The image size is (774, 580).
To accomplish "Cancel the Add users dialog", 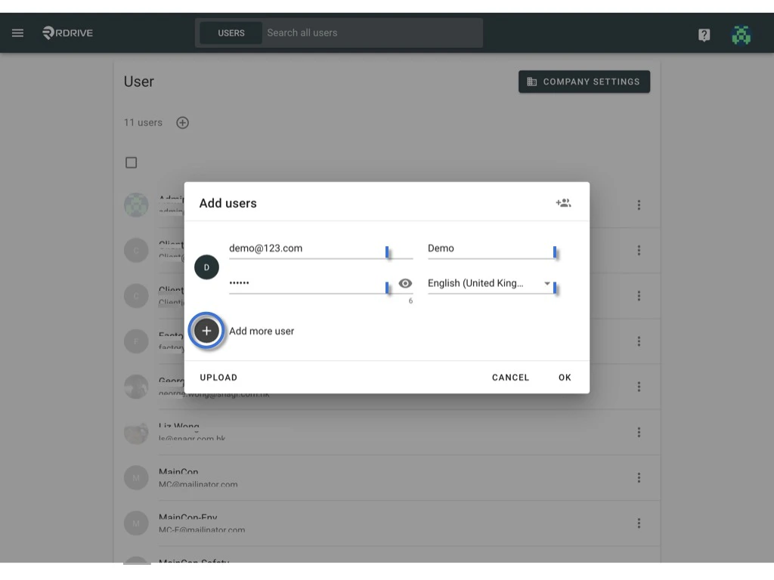I will click(x=510, y=377).
